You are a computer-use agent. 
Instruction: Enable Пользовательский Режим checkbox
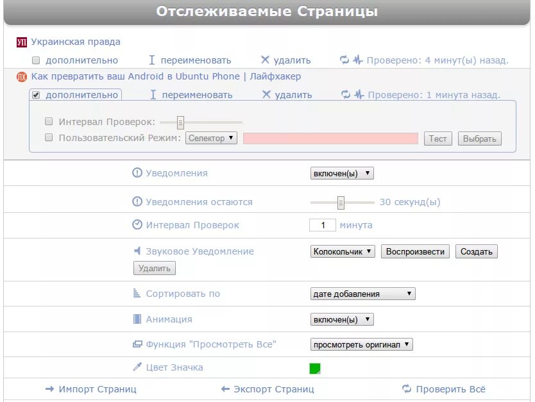coord(49,137)
